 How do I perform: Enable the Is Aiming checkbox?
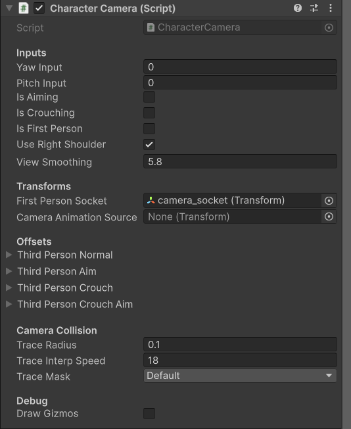pyautogui.click(x=149, y=97)
